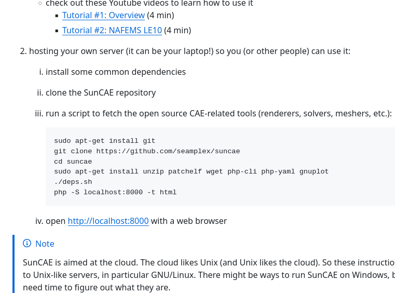Click the square bullet before Tutorial #2

pos(57,31)
